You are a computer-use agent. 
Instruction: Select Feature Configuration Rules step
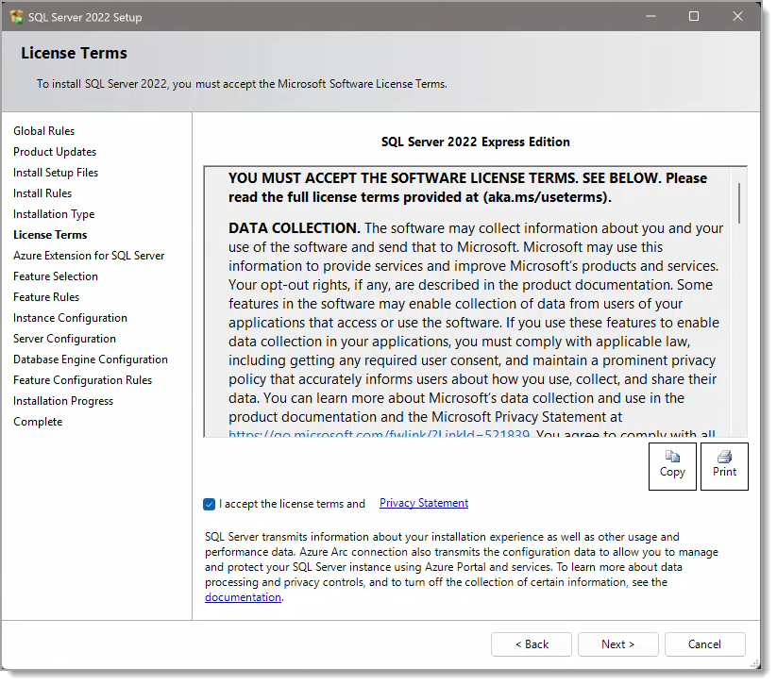82,381
